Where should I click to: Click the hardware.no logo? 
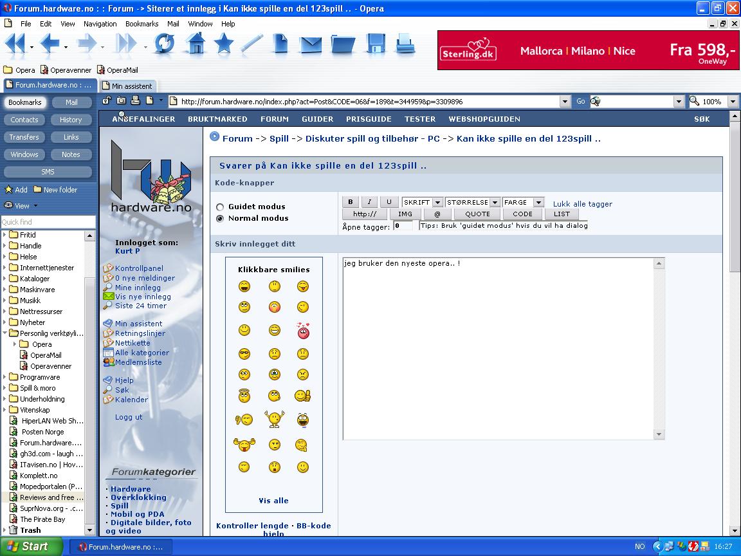coord(151,176)
